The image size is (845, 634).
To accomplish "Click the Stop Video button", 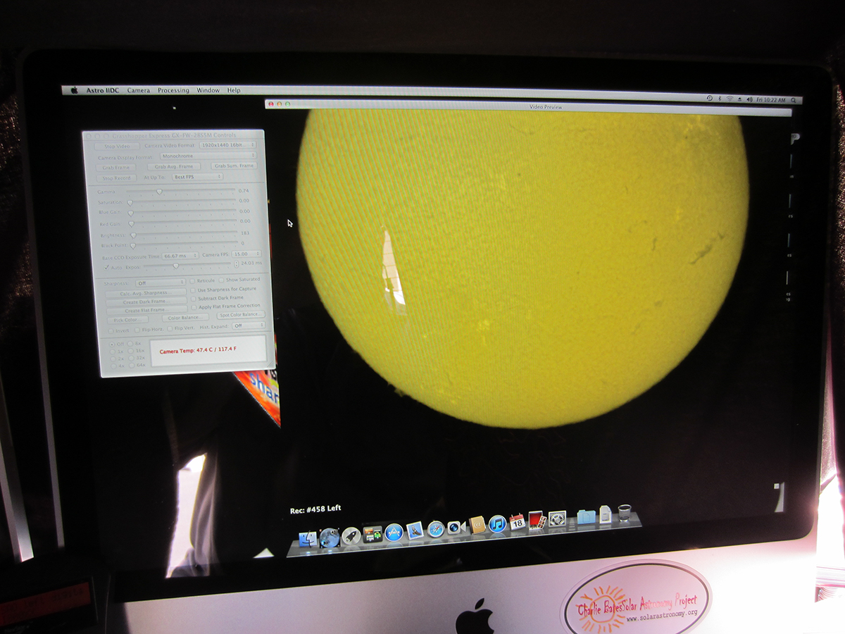I will pyautogui.click(x=117, y=146).
